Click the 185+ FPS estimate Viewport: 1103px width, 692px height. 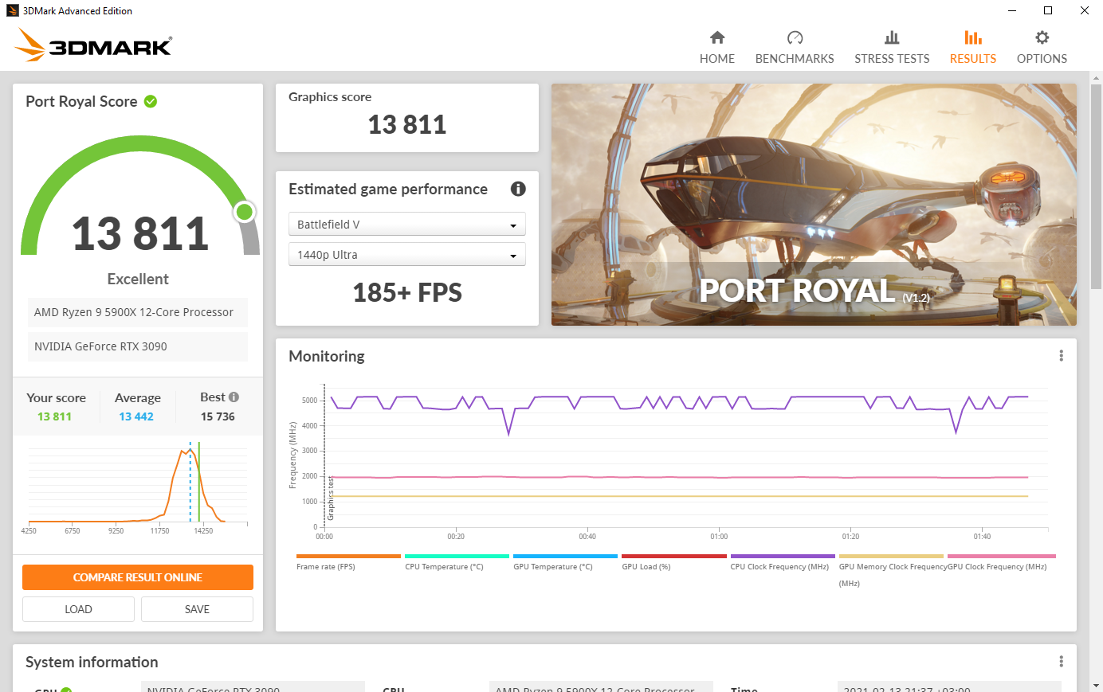point(407,293)
